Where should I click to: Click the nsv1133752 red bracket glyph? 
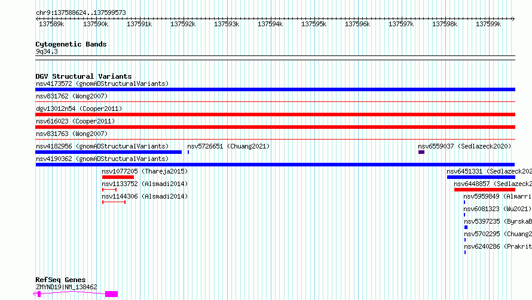[109, 190]
